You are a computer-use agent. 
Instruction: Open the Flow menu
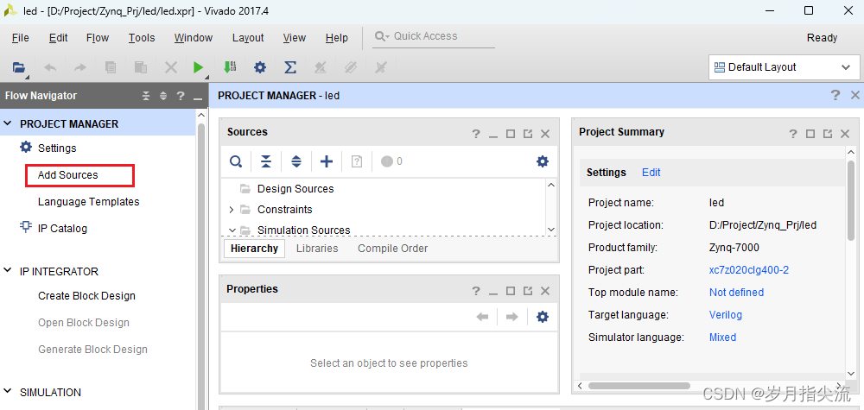pyautogui.click(x=98, y=38)
